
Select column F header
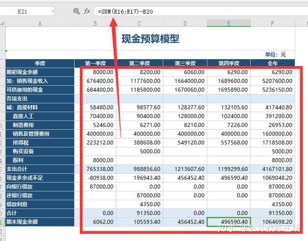point(272,24)
